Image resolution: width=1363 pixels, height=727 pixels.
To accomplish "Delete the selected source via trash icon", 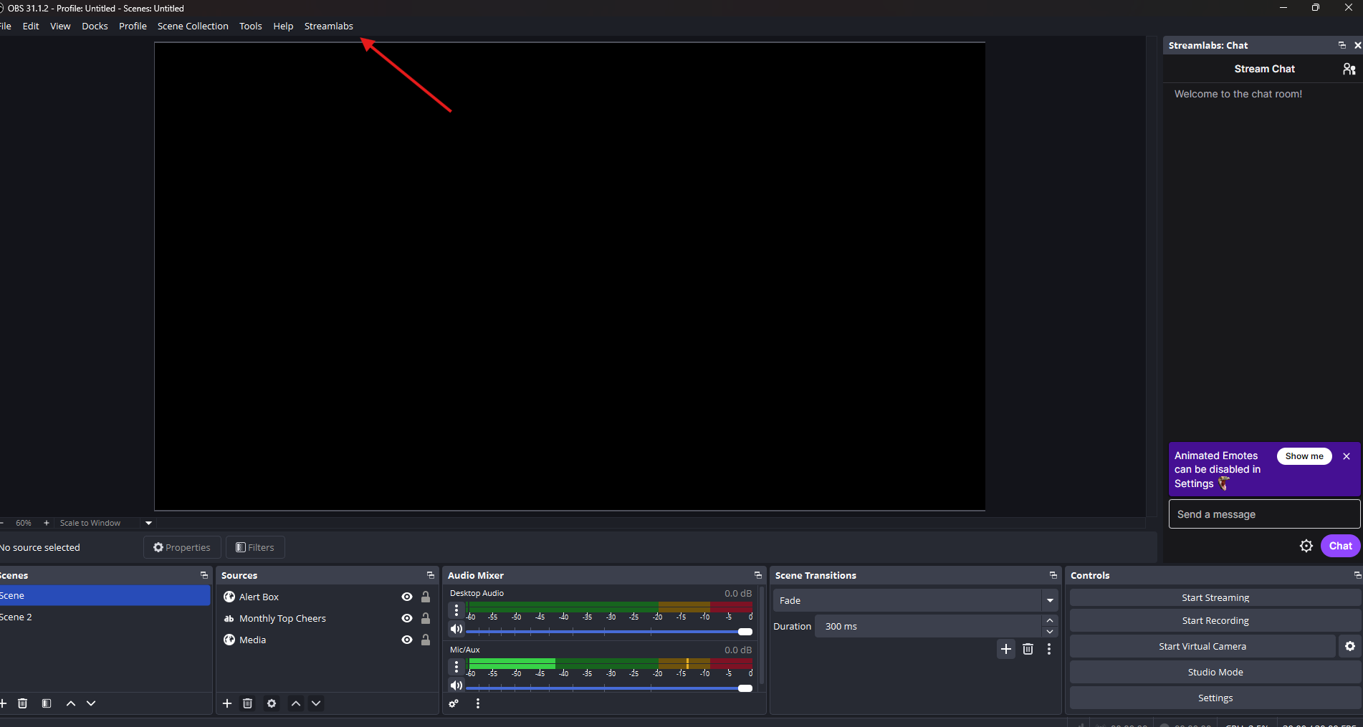I will 247,703.
